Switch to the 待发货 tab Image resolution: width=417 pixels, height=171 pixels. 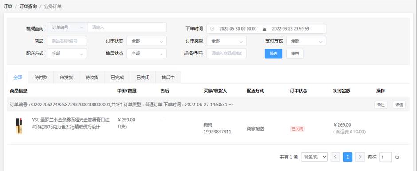pyautogui.click(x=67, y=78)
